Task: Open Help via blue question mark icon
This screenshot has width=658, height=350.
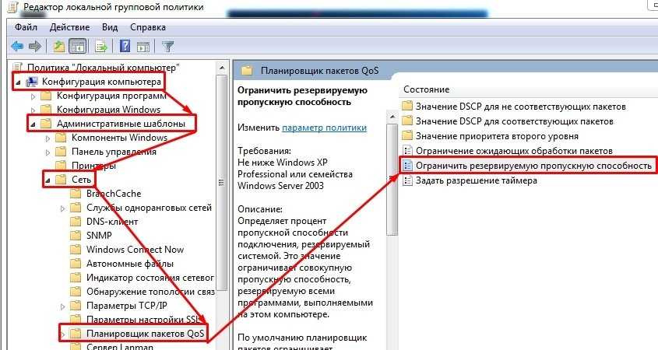Action: point(125,46)
